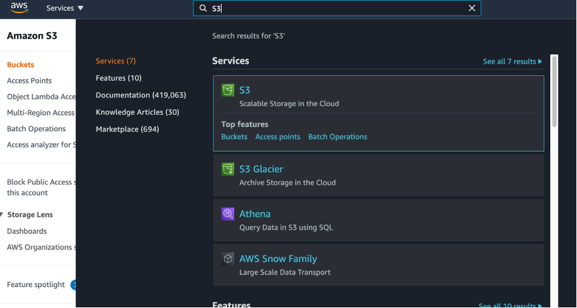Click the Feature spotlight notification badge

pyautogui.click(x=73, y=285)
